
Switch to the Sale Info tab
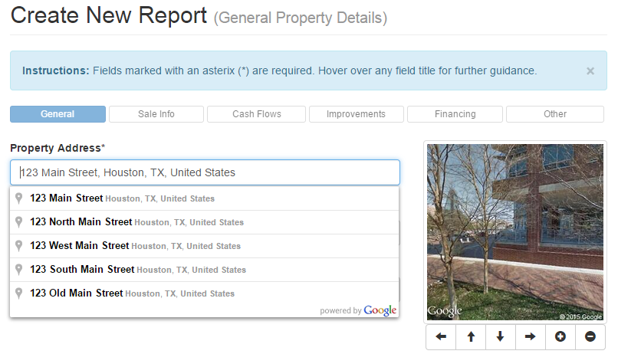(156, 114)
